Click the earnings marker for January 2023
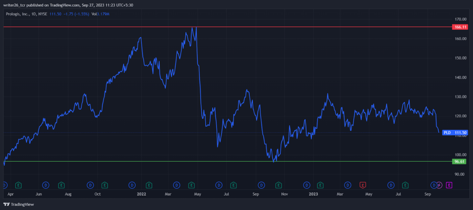The height and width of the screenshot is (210, 473). (x=321, y=184)
